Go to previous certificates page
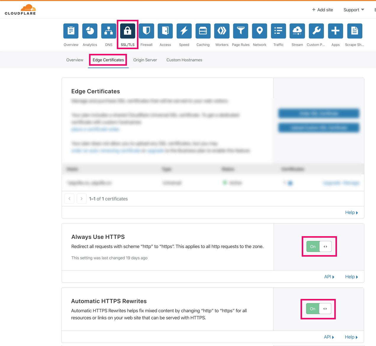 69,199
